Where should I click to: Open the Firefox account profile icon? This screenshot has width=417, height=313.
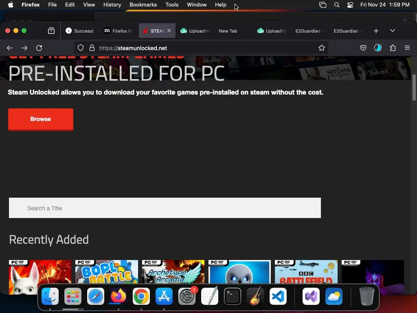tap(377, 48)
